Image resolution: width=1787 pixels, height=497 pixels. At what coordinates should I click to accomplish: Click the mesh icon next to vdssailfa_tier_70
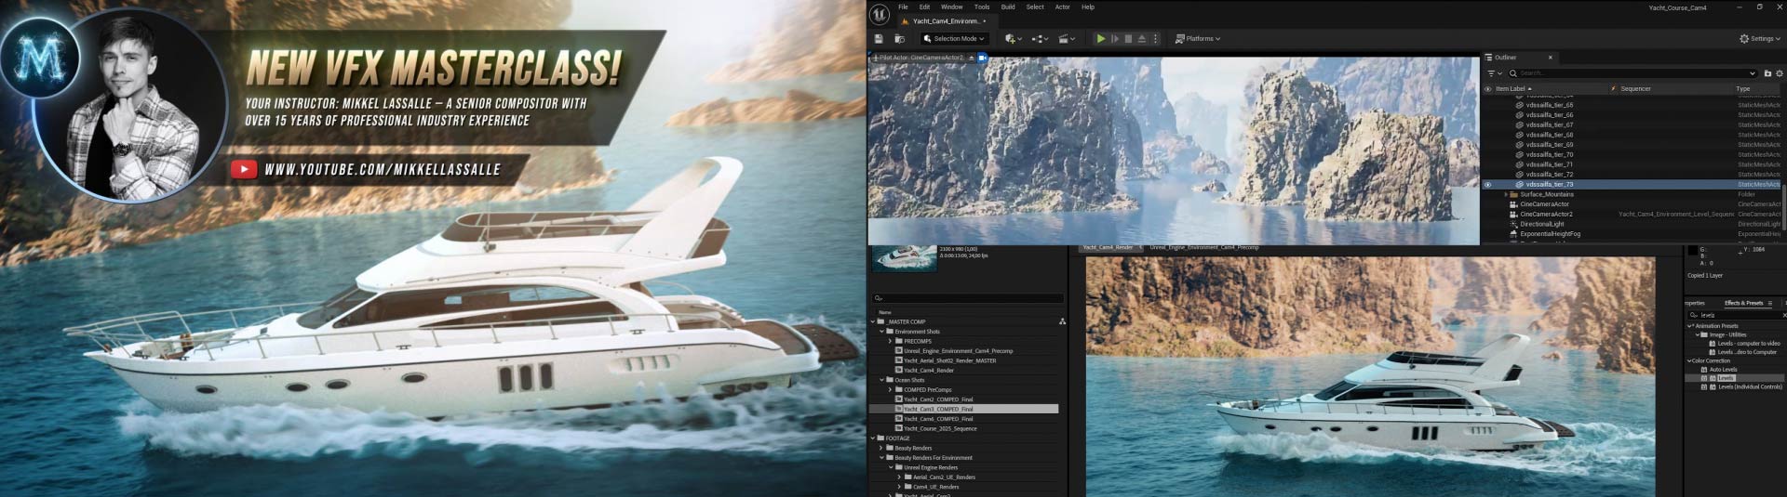pos(1520,154)
